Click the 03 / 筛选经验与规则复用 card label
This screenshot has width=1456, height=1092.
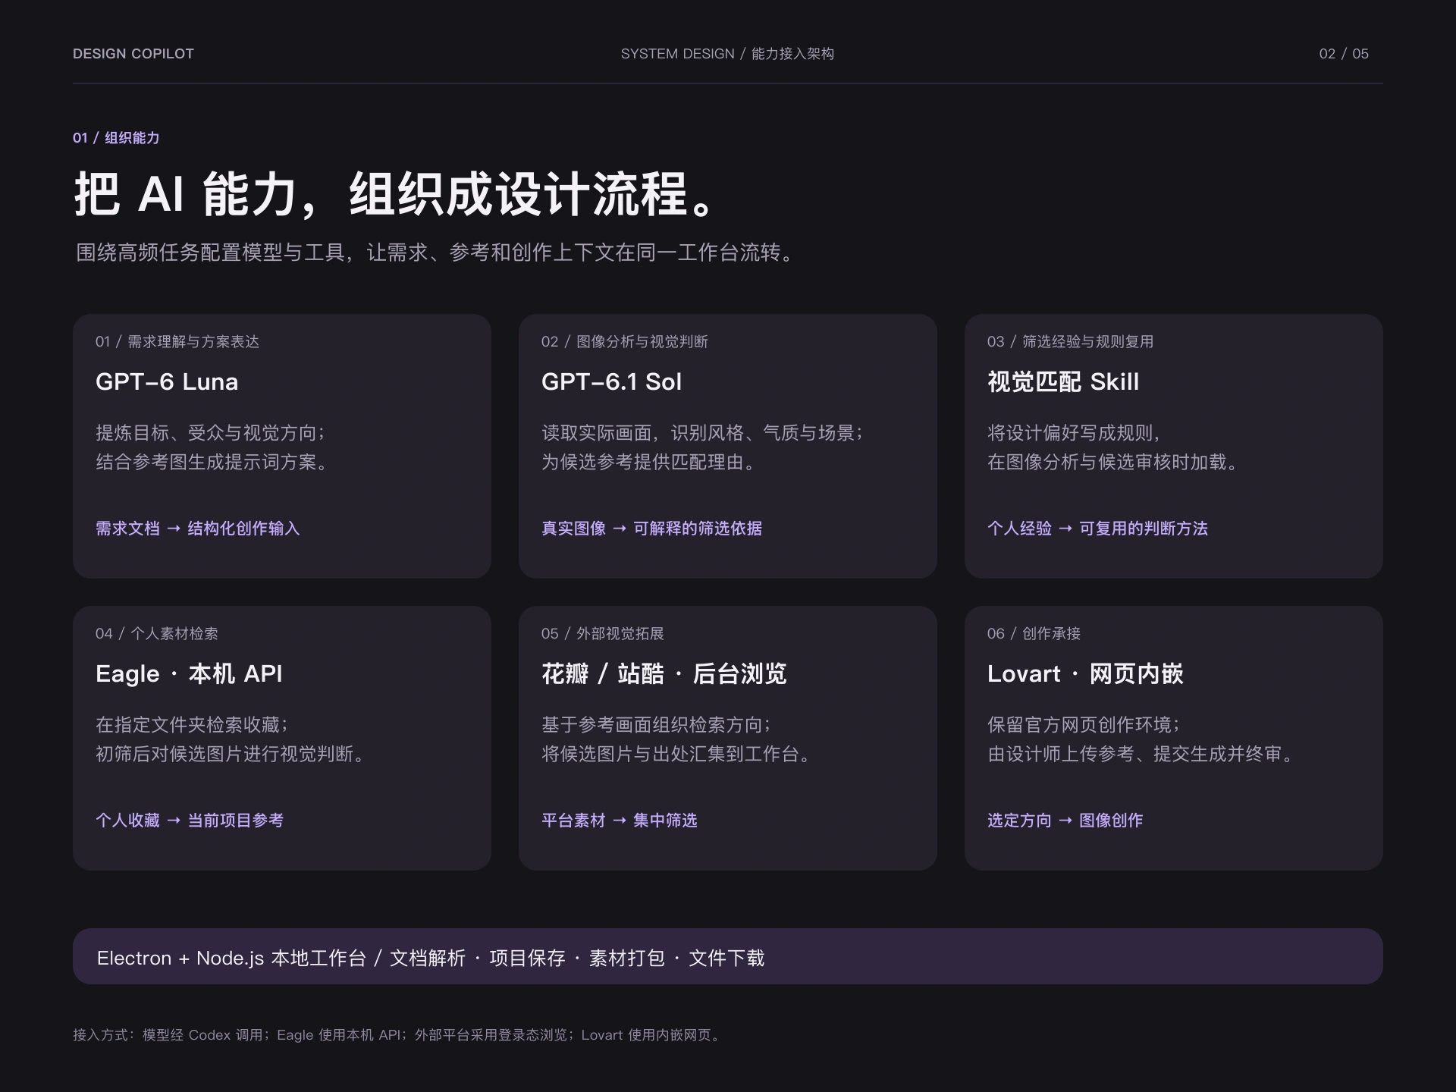click(1071, 342)
